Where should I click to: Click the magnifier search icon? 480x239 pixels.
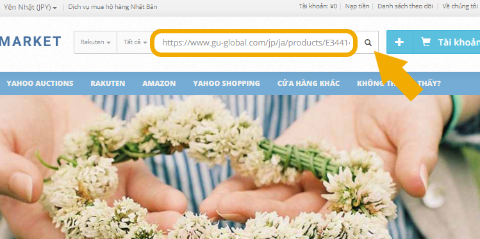368,42
